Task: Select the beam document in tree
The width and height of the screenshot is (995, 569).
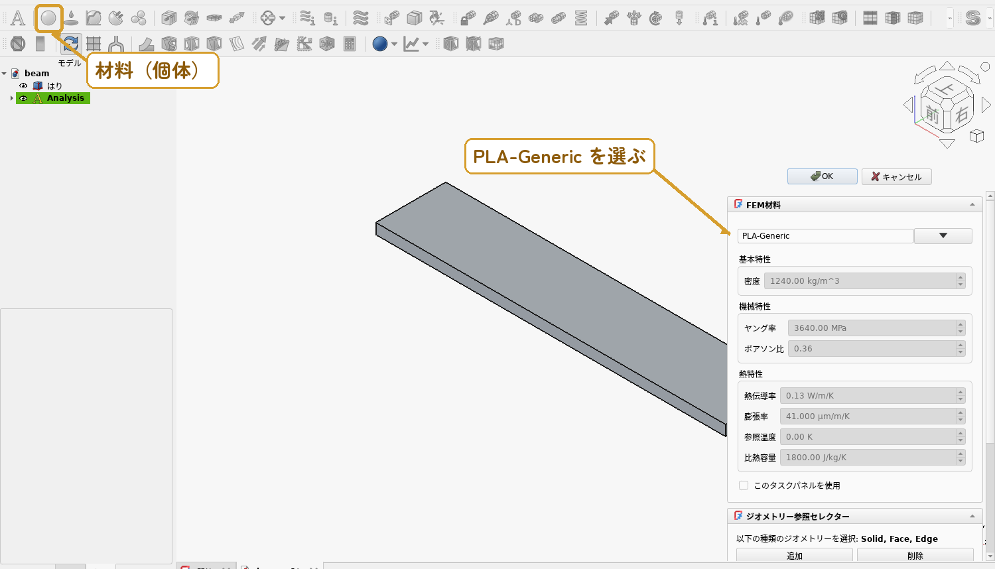Action: pos(36,74)
